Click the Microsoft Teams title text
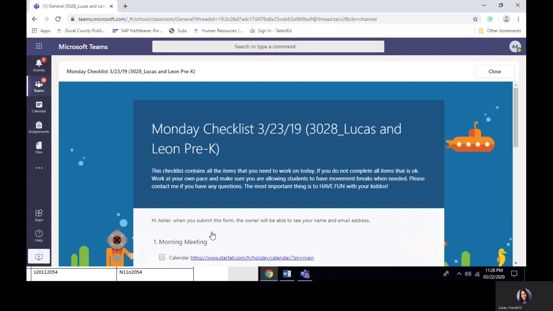This screenshot has width=553, height=311. [83, 47]
